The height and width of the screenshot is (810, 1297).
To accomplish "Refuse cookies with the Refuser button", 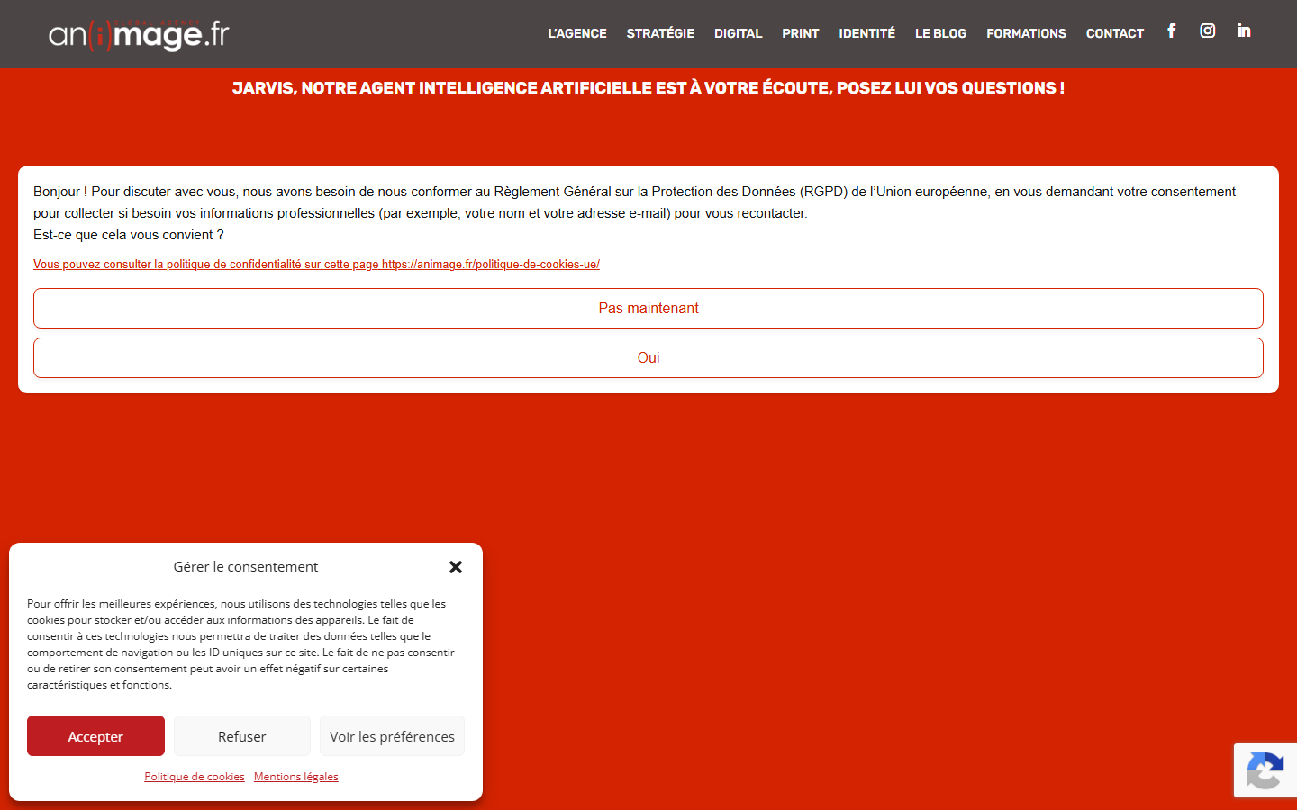I will [x=242, y=736].
